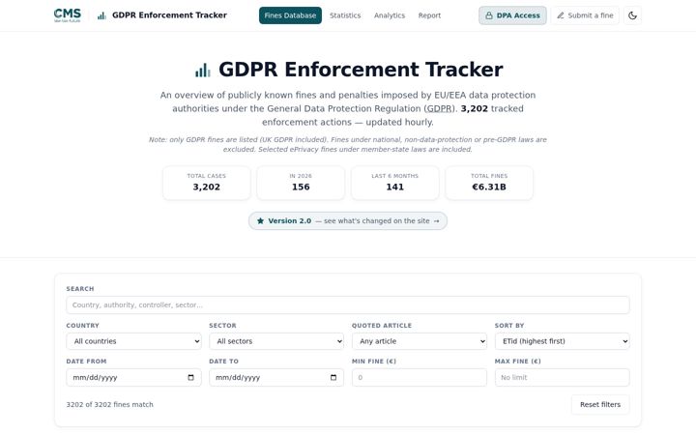Focus the Min Fine input field

(x=420, y=377)
